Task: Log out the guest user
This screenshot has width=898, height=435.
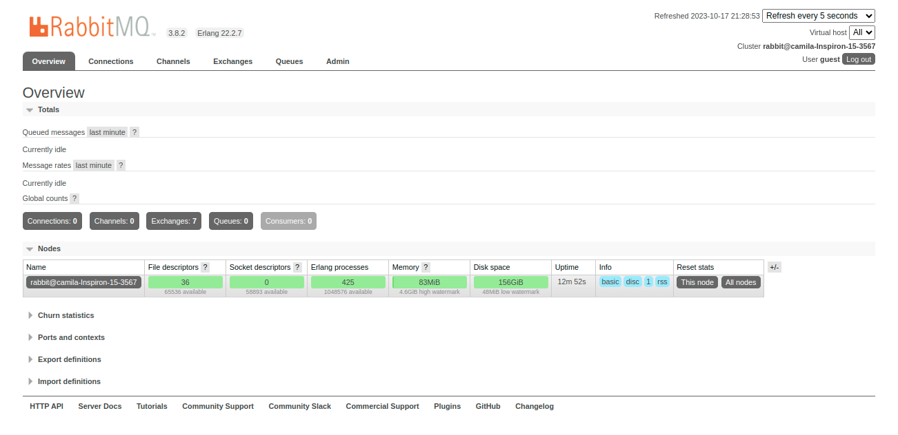Action: point(859,59)
